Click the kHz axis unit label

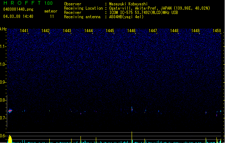coord(3,29)
